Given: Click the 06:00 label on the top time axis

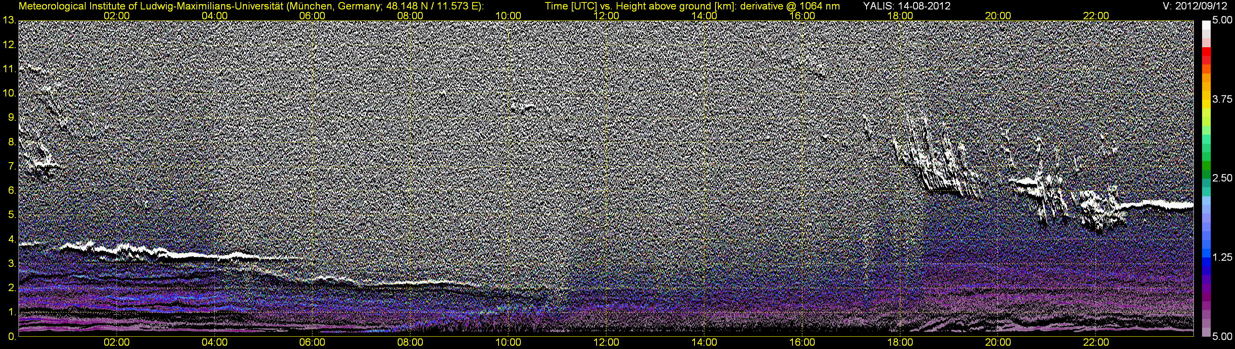Looking at the screenshot, I should click(x=312, y=16).
